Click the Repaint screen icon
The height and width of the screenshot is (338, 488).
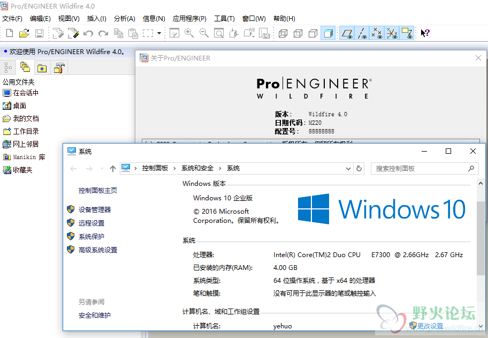tap(174, 33)
